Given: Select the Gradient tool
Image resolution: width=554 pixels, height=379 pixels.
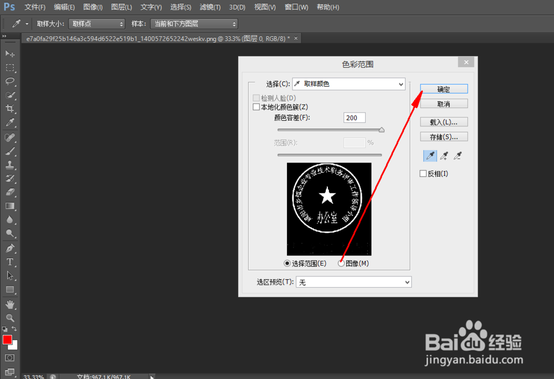Looking at the screenshot, I should 10,206.
